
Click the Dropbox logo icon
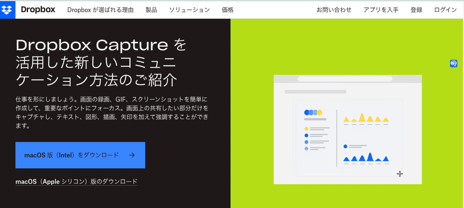pyautogui.click(x=8, y=10)
